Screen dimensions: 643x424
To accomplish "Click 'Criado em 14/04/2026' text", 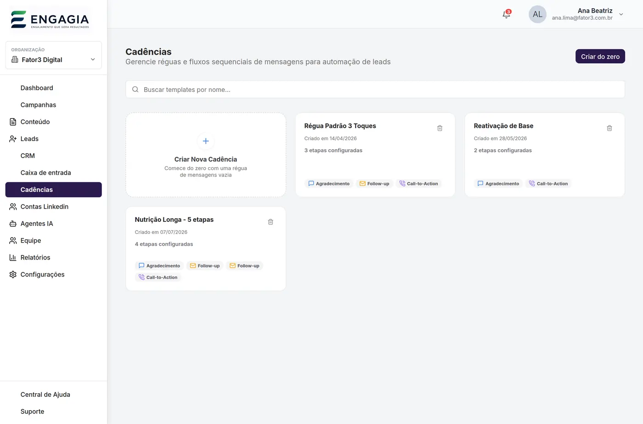I will pyautogui.click(x=330, y=138).
